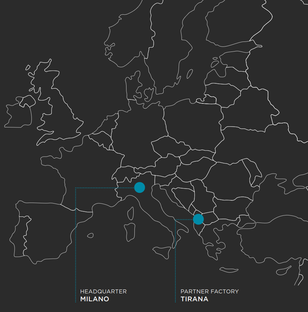Viewport: 308px width, 312px height.
Task: Select the TIRANA city name
Action: (x=194, y=299)
